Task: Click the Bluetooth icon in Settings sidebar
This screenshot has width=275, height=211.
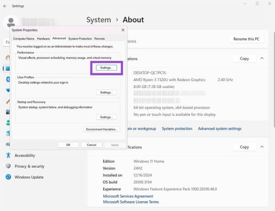Action: click(x=8, y=79)
